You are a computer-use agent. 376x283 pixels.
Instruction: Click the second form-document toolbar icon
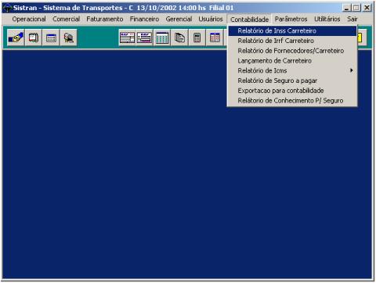pyautogui.click(x=144, y=38)
